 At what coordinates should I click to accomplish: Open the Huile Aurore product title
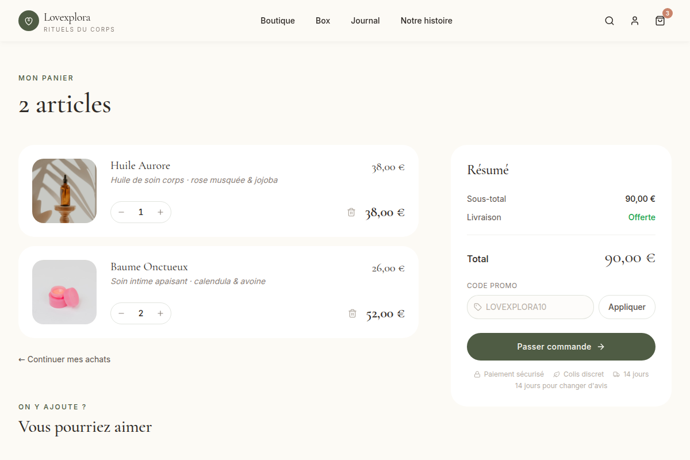140,166
